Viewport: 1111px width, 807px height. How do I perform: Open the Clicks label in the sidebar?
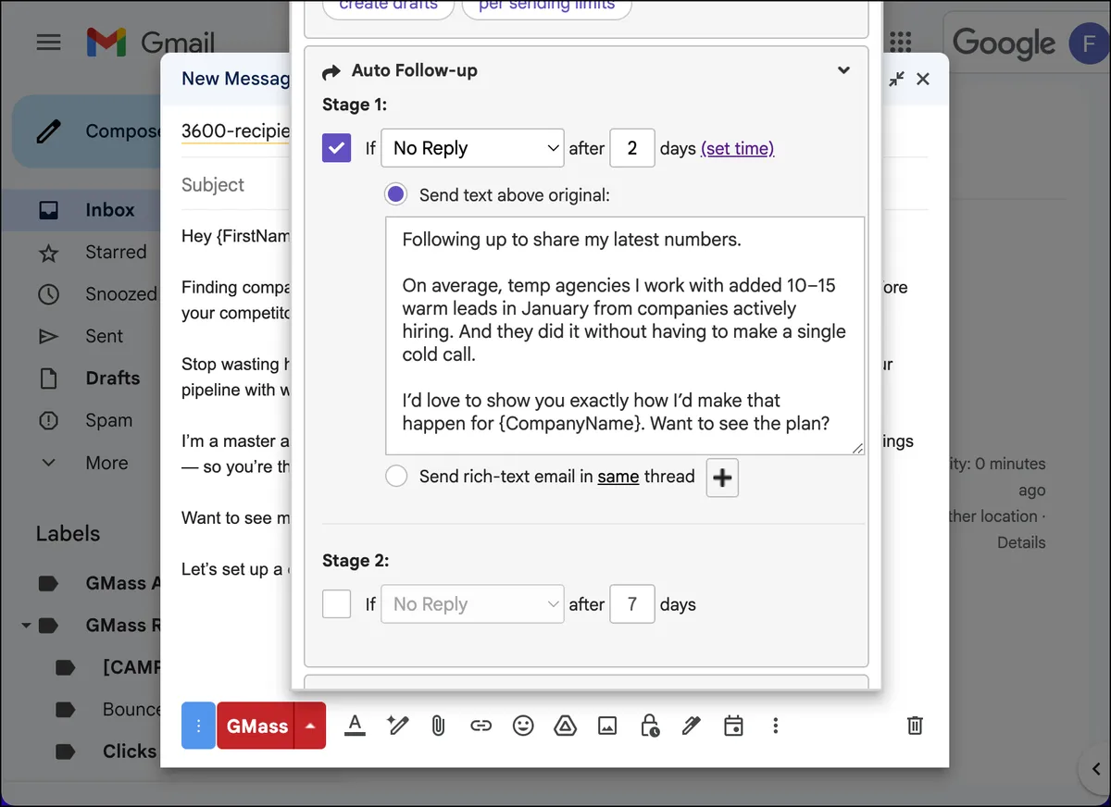[x=130, y=751]
